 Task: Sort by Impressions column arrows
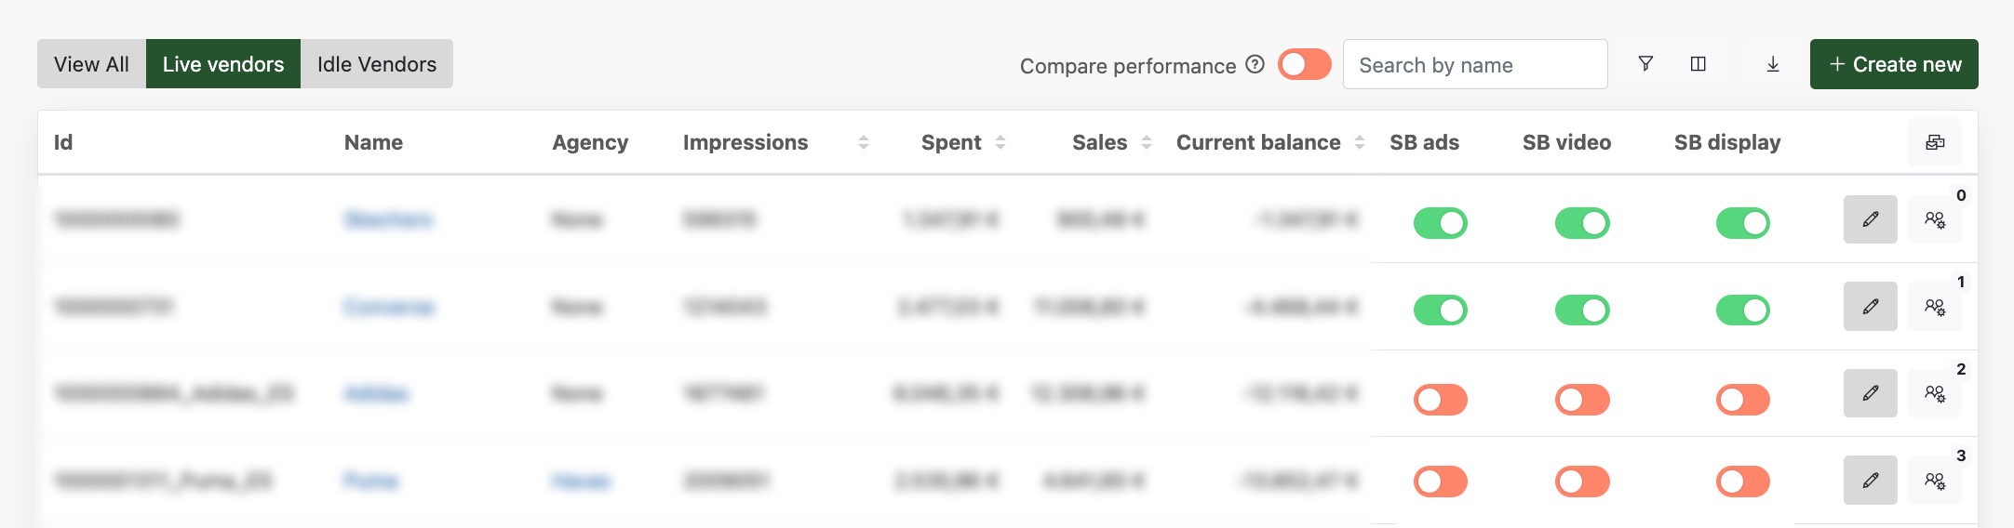click(x=864, y=142)
